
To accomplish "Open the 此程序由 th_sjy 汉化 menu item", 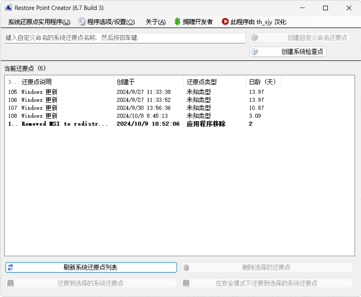I will [254, 22].
